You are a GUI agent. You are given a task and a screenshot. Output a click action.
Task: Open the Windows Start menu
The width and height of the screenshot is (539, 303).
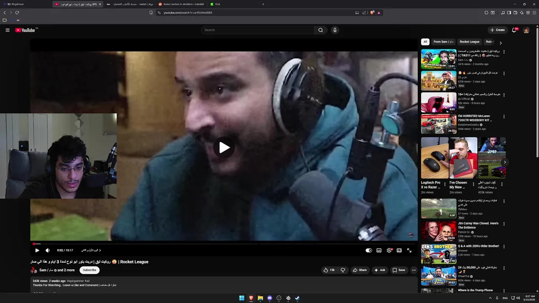tap(242, 298)
